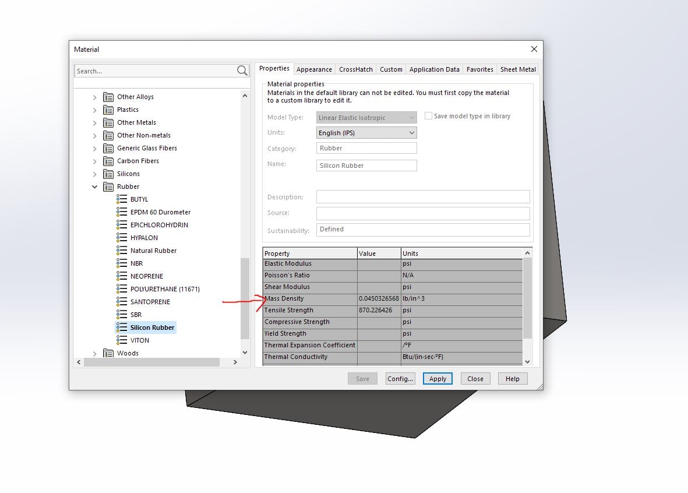Viewport: 688px width, 493px height.
Task: Click the Poisson's Ratio property row
Action: tap(393, 275)
